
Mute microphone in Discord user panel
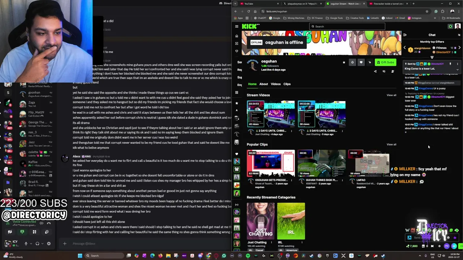26,243
